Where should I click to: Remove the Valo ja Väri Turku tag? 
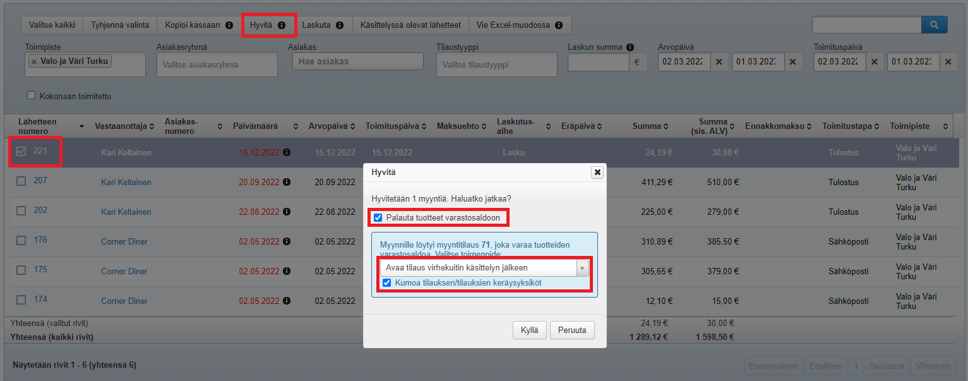tap(34, 61)
